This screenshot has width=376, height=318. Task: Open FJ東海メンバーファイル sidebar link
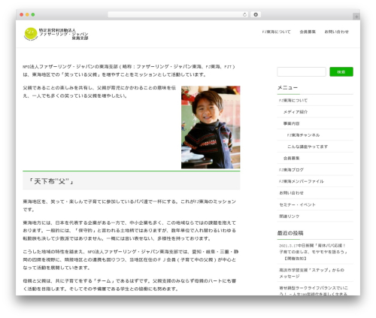point(302,181)
